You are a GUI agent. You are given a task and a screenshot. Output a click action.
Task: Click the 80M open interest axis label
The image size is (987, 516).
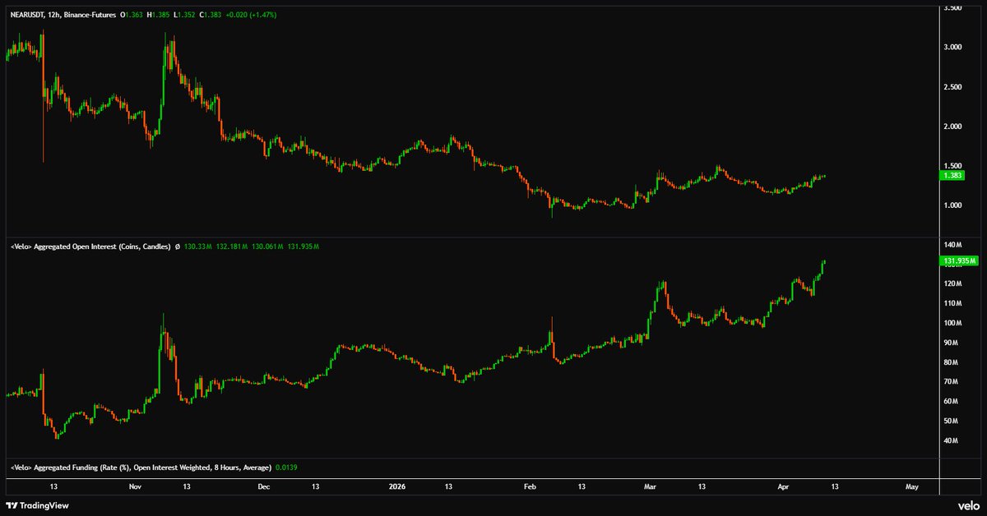(x=951, y=362)
